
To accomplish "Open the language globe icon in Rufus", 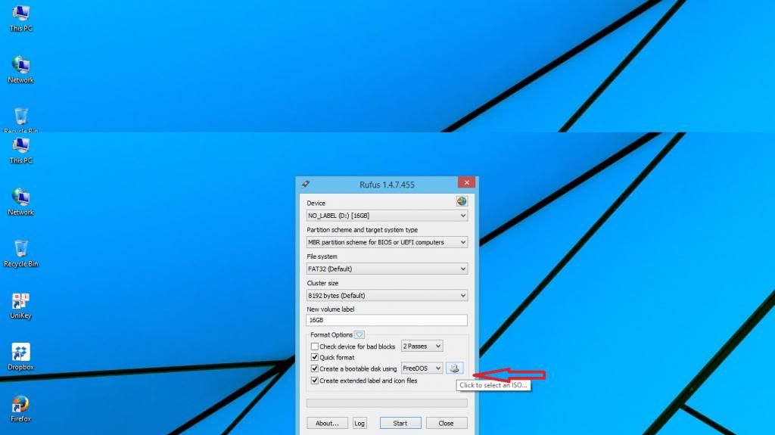I will pos(461,201).
